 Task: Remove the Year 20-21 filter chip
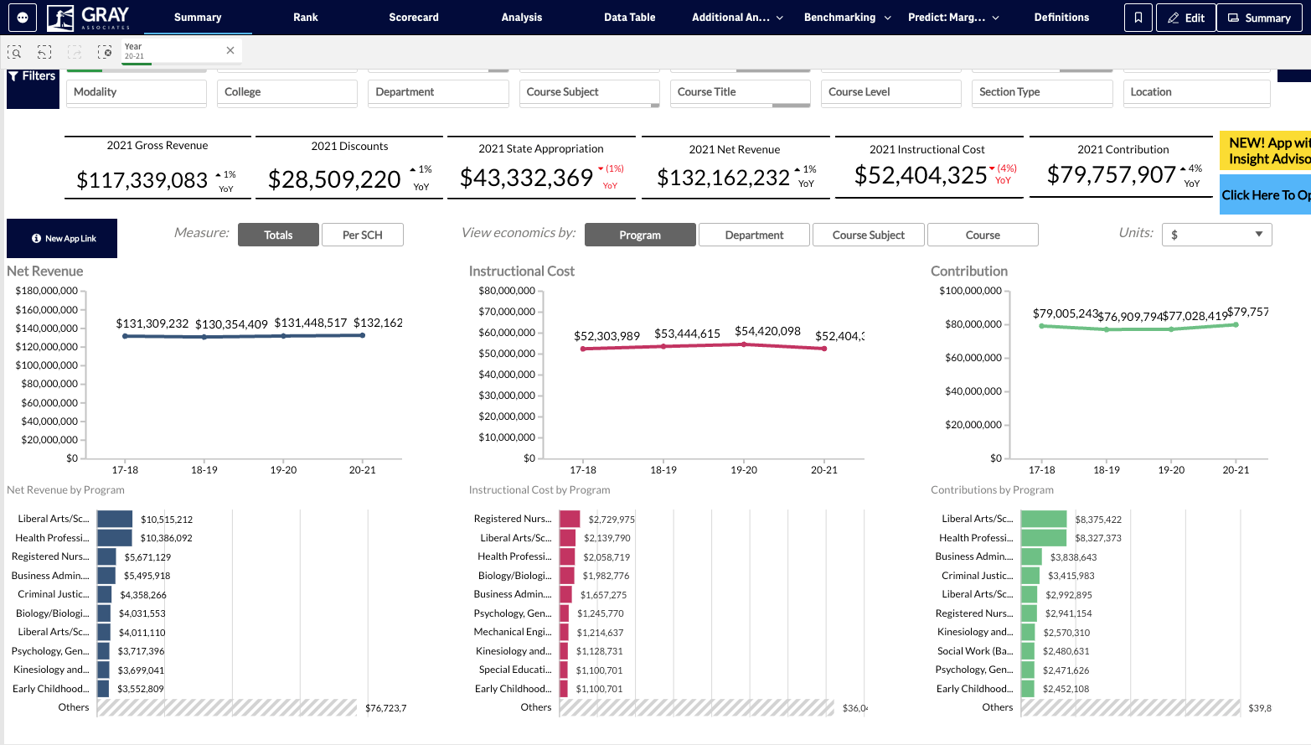(x=230, y=50)
